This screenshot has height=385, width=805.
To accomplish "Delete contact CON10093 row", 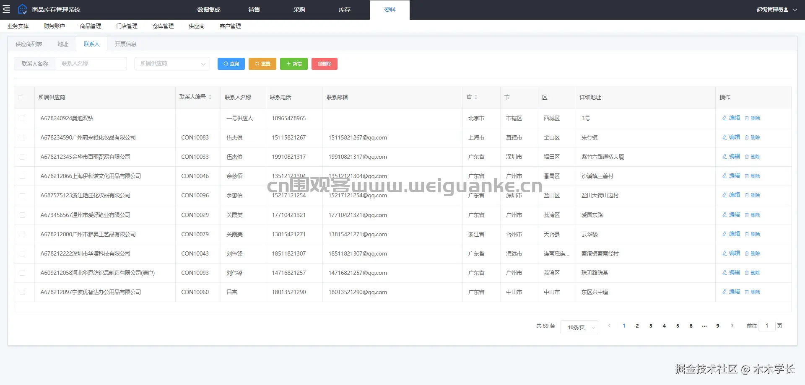I will [x=752, y=273].
